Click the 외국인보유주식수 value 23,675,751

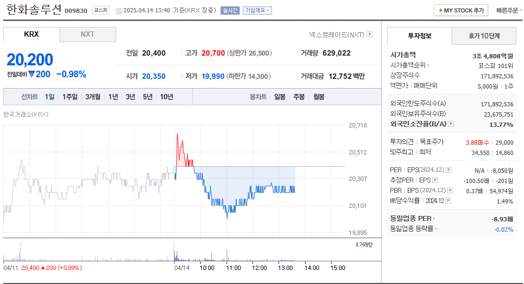(x=499, y=114)
